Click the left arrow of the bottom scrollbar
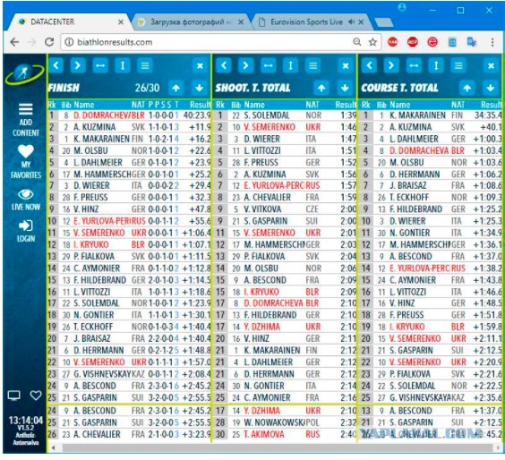The image size is (505, 460). click(x=53, y=447)
